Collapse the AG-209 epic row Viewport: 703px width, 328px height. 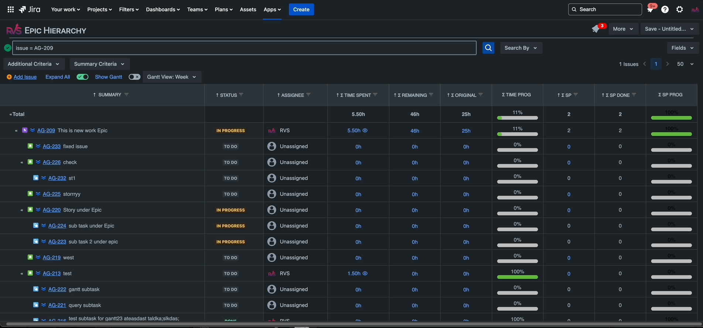[16, 131]
